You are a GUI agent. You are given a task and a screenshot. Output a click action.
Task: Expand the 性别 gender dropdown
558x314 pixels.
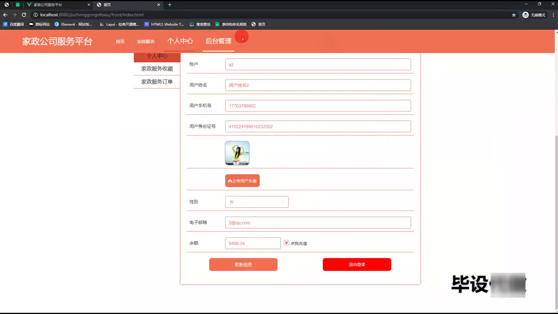(x=257, y=202)
